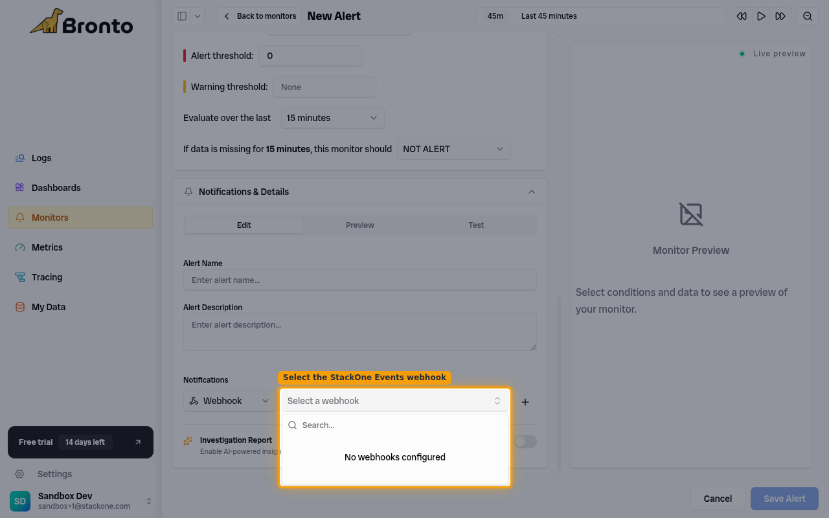This screenshot has width=829, height=518.
Task: Switch to the Preview tab
Action: [x=360, y=225]
